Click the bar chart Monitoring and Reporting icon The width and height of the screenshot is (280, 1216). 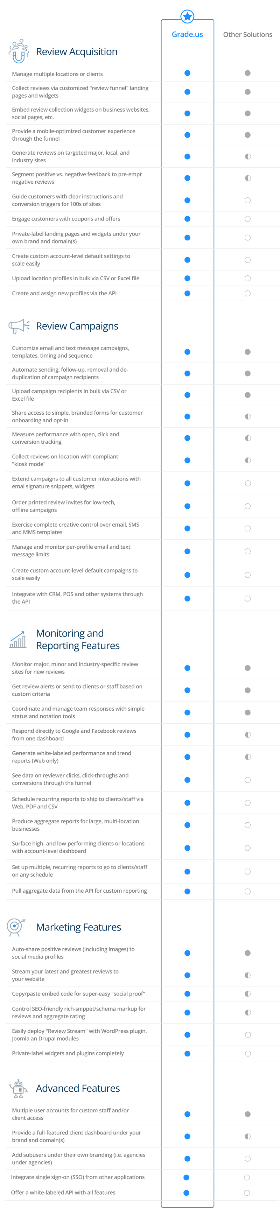point(18,639)
